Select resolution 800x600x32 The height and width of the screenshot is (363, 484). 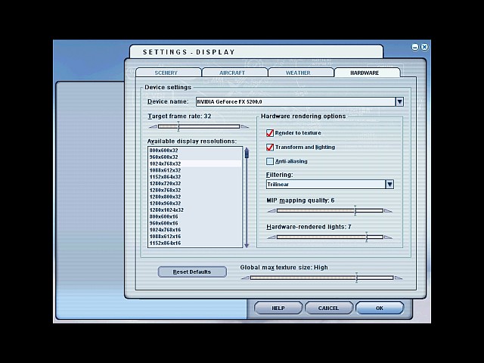pyautogui.click(x=195, y=150)
